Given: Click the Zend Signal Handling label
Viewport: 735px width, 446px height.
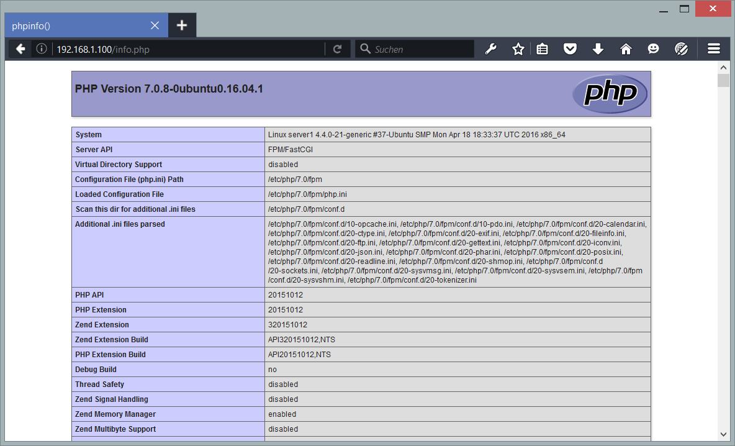Looking at the screenshot, I should coord(111,399).
